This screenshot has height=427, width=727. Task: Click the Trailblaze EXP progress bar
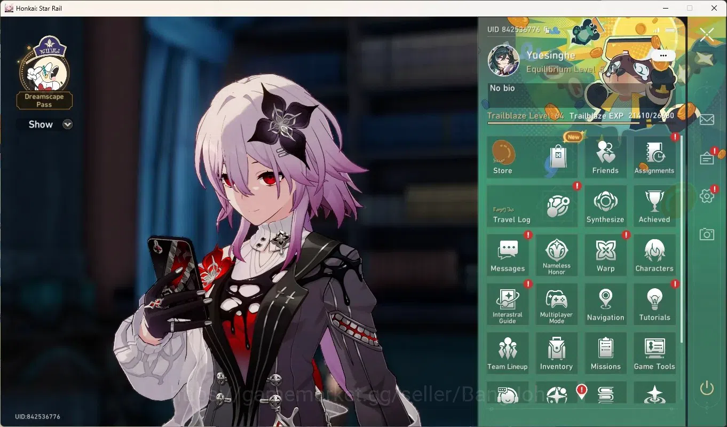click(581, 123)
